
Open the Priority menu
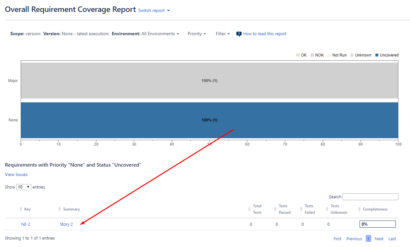[197, 34]
